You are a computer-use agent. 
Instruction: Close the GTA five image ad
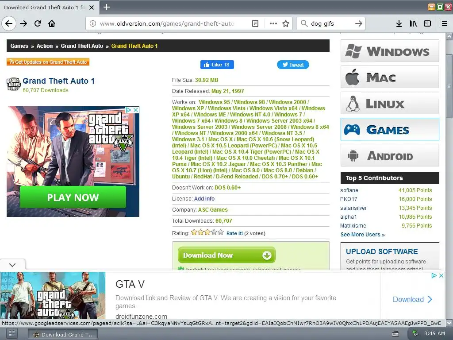[x=135, y=110]
